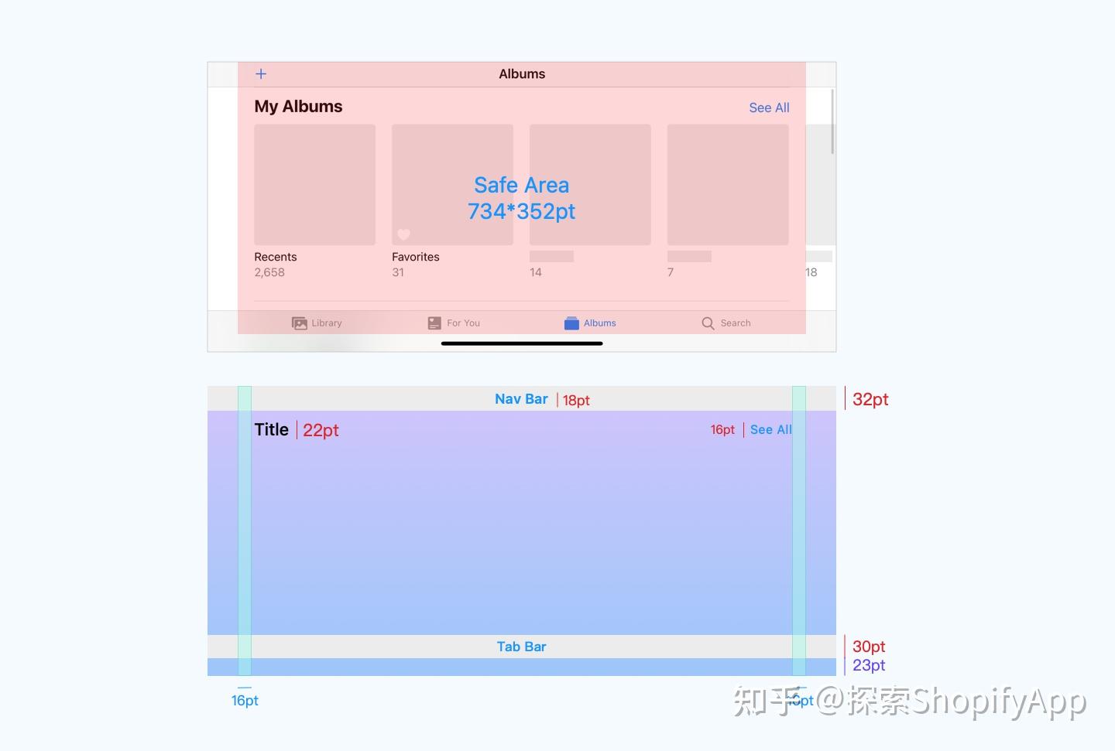The height and width of the screenshot is (751, 1115).
Task: Select the Library photo-stack icon
Action: pos(300,323)
